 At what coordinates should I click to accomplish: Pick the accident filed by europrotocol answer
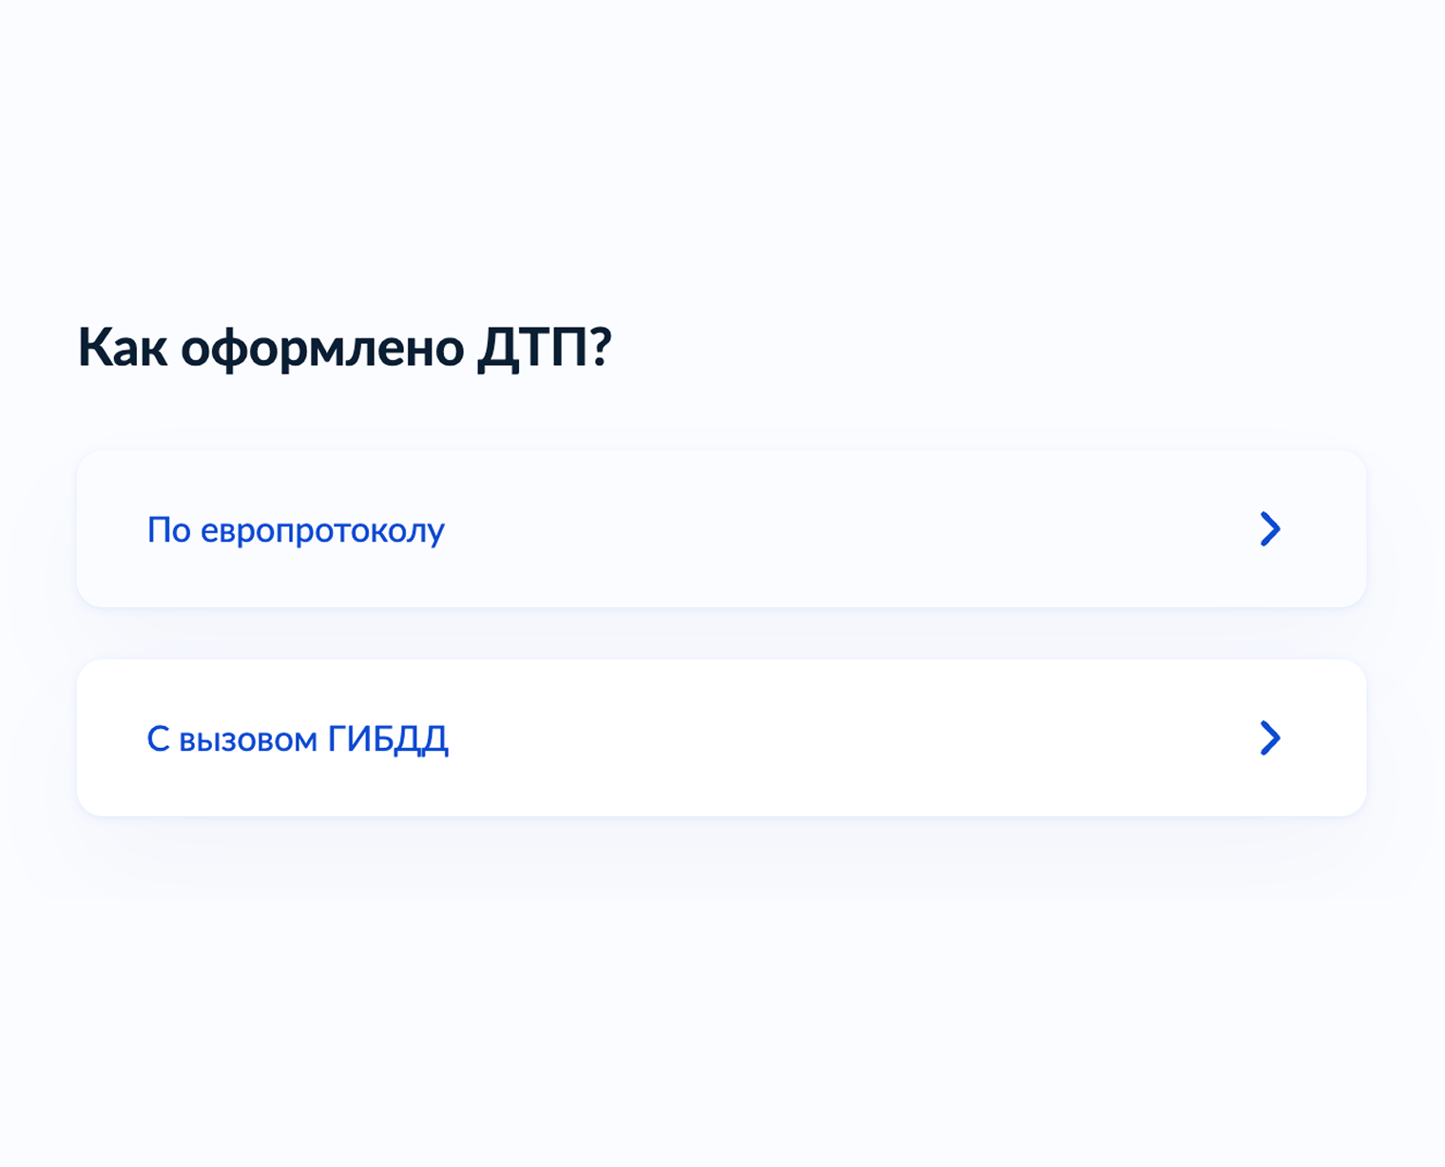pyautogui.click(x=721, y=529)
